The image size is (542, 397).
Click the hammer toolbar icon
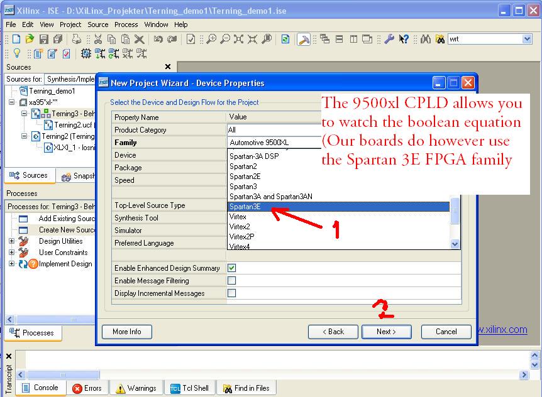(304, 40)
